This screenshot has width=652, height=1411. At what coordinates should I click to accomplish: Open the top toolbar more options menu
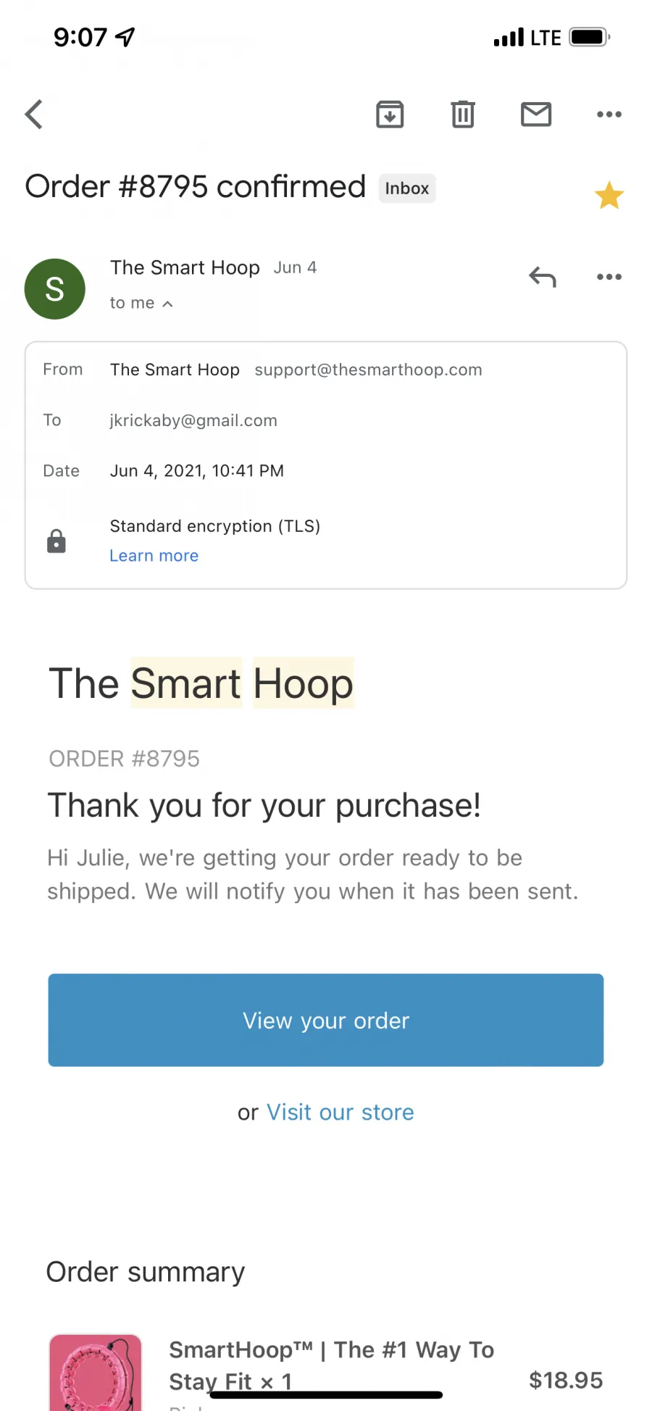(x=609, y=114)
